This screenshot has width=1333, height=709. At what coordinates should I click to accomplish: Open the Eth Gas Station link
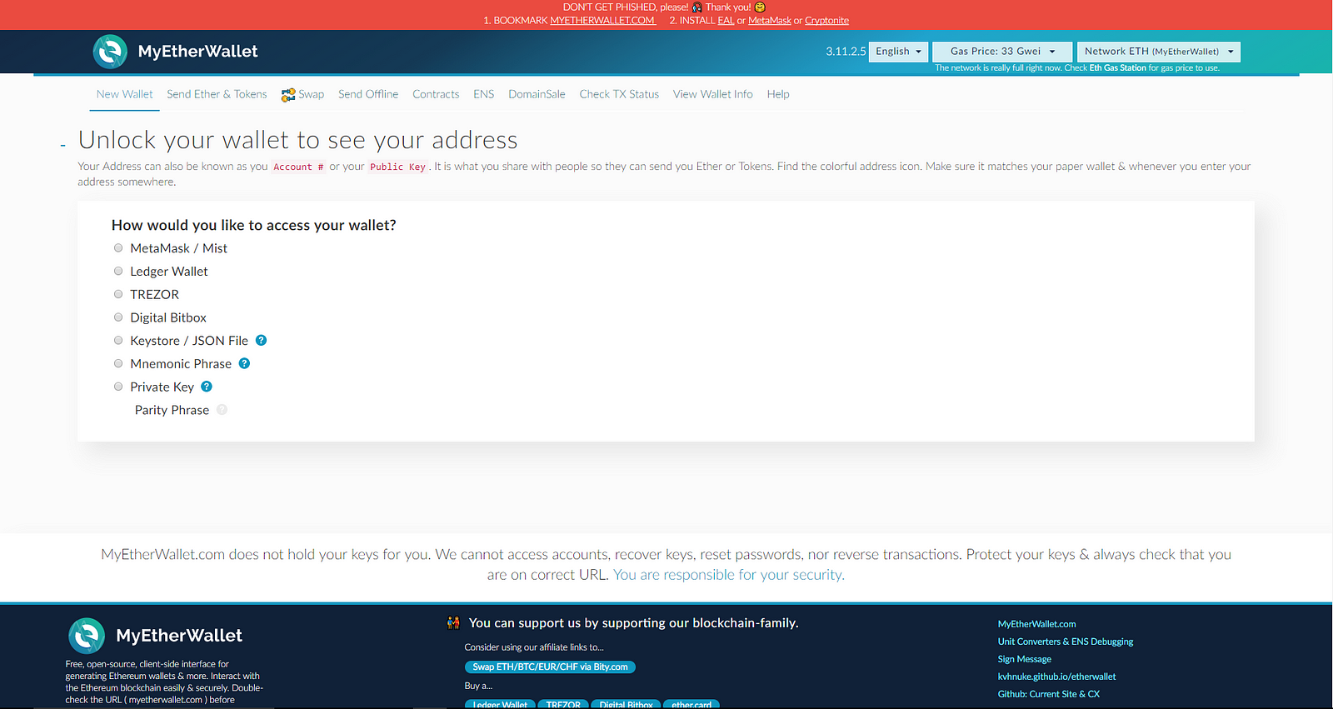[x=1118, y=68]
